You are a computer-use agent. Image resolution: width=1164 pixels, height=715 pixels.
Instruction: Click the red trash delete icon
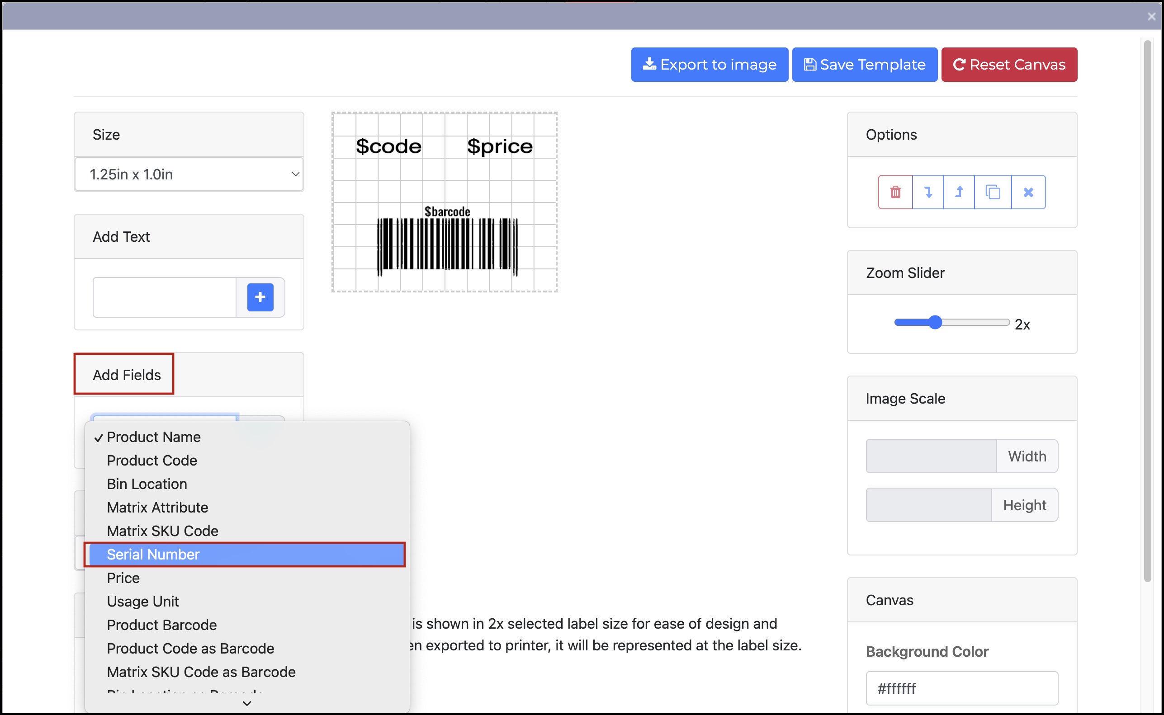click(x=895, y=192)
